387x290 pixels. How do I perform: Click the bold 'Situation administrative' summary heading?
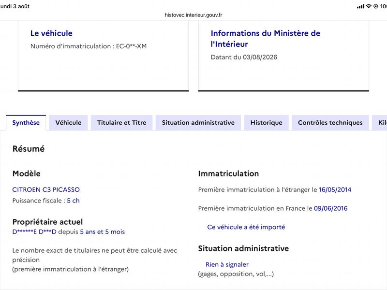click(x=243, y=248)
